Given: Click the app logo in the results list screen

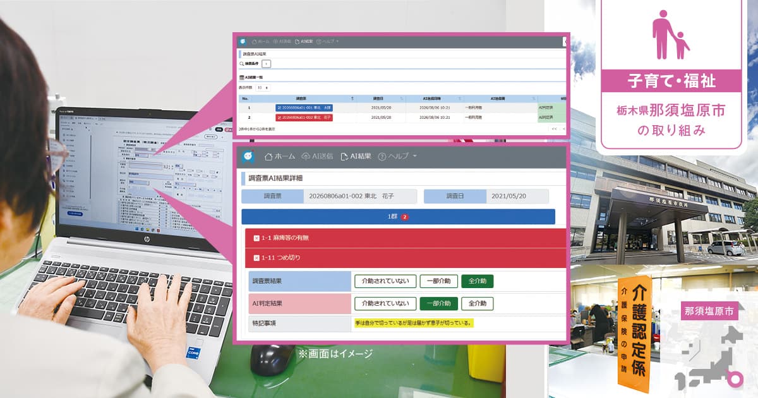Looking at the screenshot, I should [243, 41].
